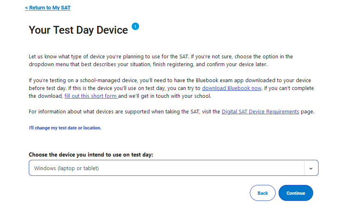Click the selected 'Windows (laptop or tablet)' text
The width and height of the screenshot is (358, 219).
pos(66,168)
